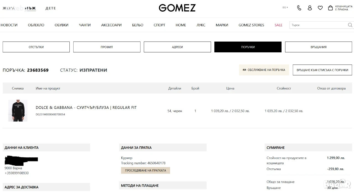Open the Връщания tab

click(319, 47)
